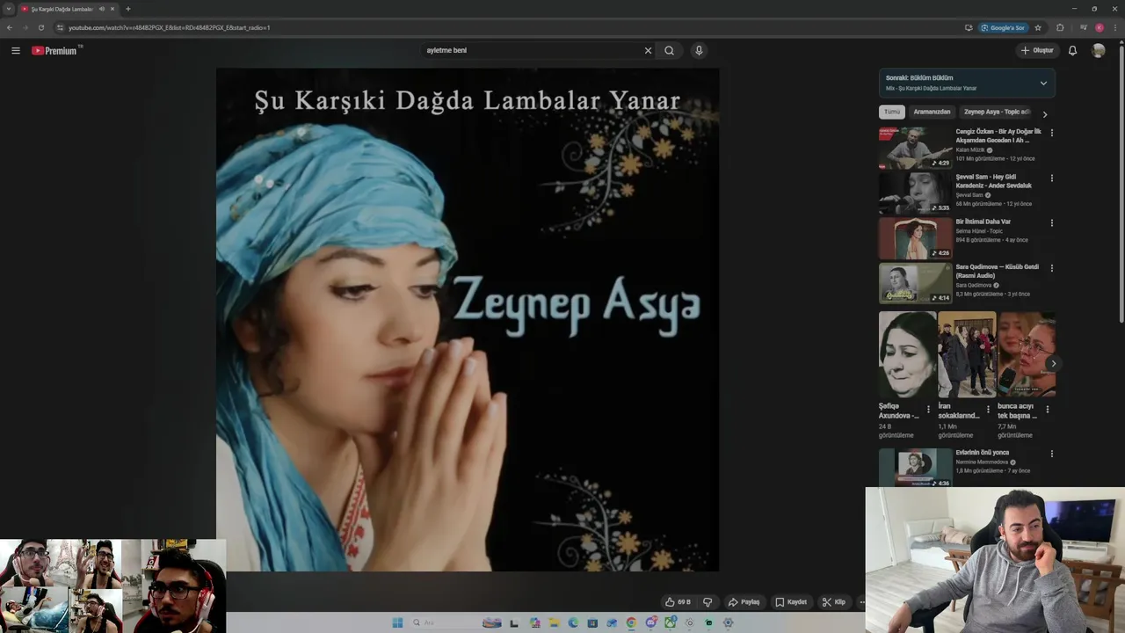Open the tab search dropdown arrow
The width and height of the screenshot is (1125, 633).
[x=9, y=9]
